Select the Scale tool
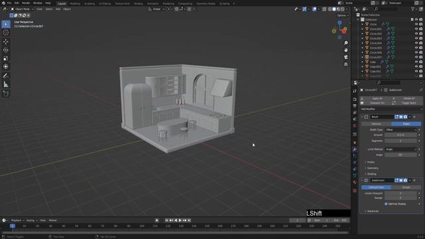The image size is (425, 239). tap(6, 58)
